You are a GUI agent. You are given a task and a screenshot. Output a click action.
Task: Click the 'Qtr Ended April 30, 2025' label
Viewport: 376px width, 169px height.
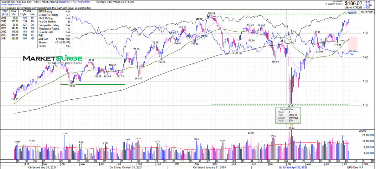[x=293, y=167]
